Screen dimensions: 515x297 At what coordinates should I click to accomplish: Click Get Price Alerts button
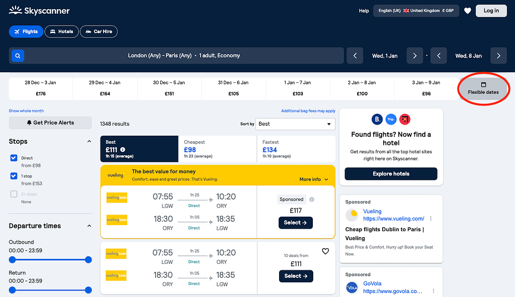(50, 123)
